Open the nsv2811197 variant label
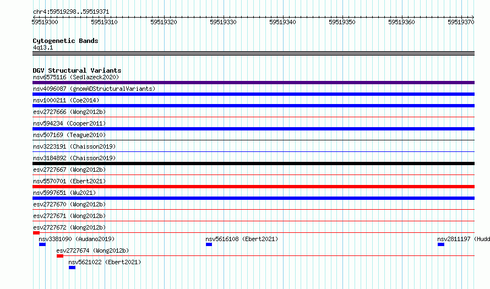Screen dimensions: 490x289 [464, 239]
